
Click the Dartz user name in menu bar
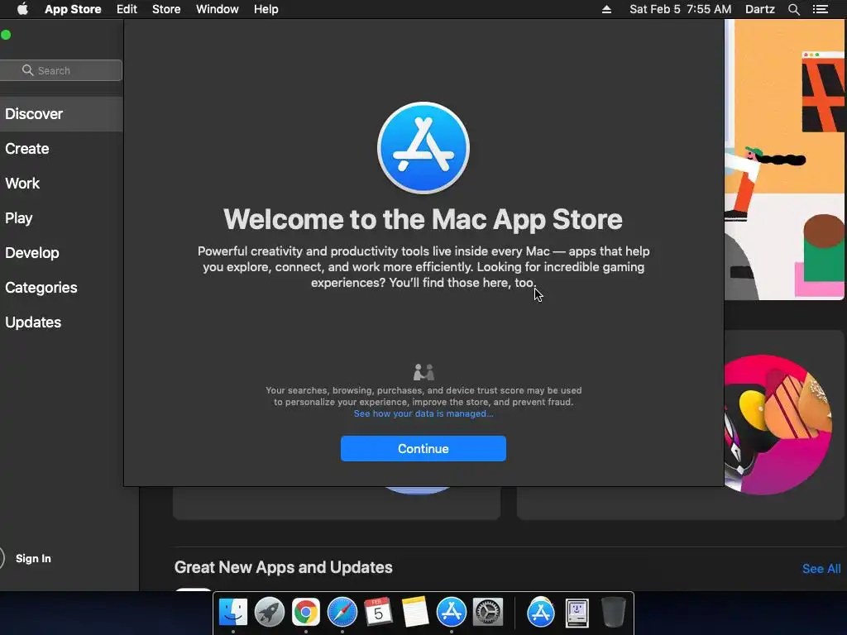pos(759,9)
